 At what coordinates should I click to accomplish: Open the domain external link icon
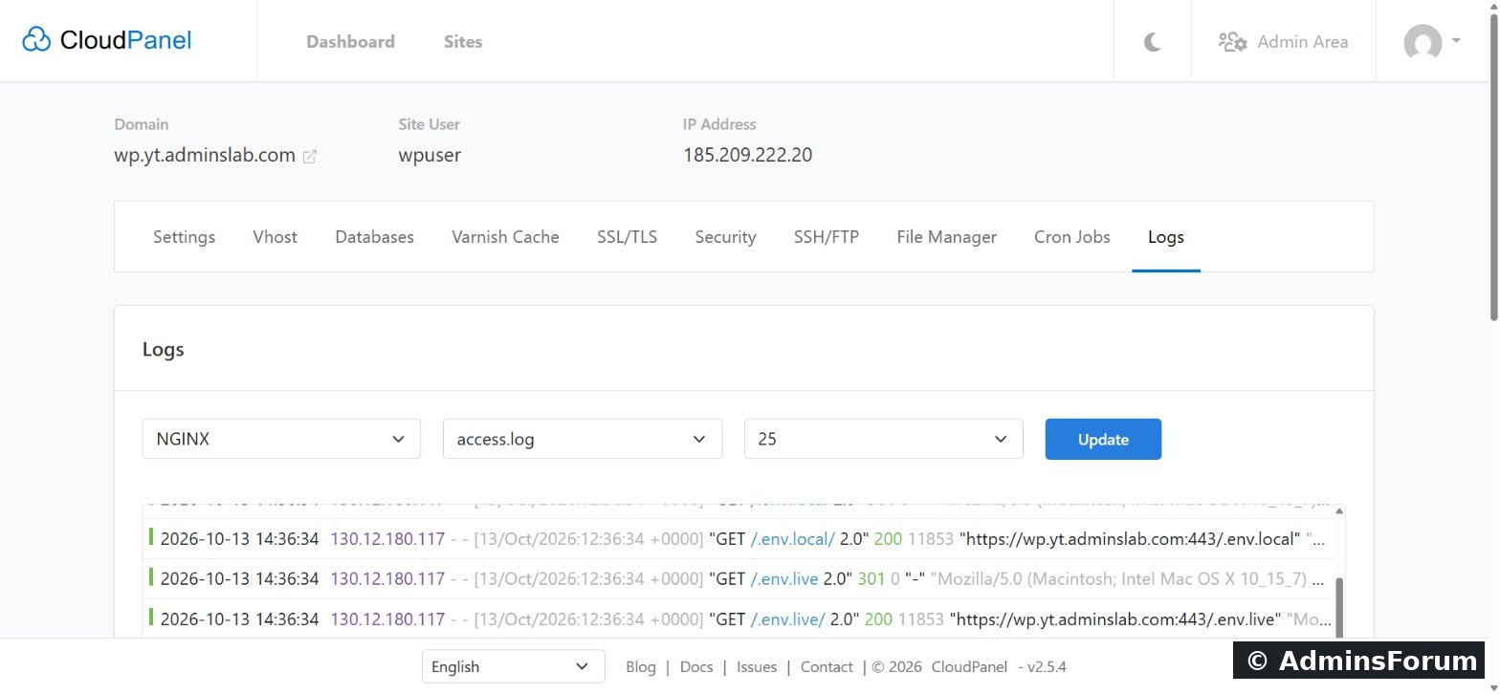[x=310, y=157]
